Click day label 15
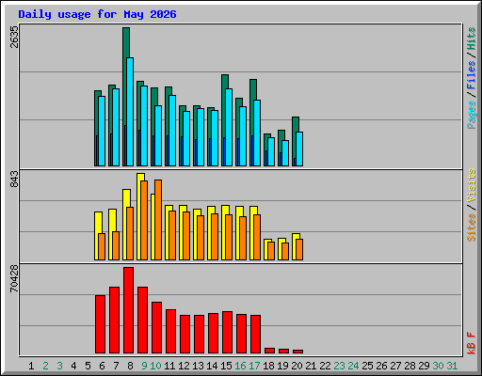This screenshot has width=482, height=376. 226,366
